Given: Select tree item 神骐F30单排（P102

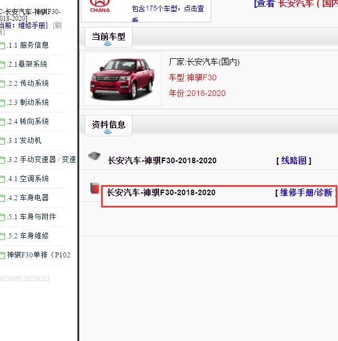Looking at the screenshot, I should coord(39,255).
